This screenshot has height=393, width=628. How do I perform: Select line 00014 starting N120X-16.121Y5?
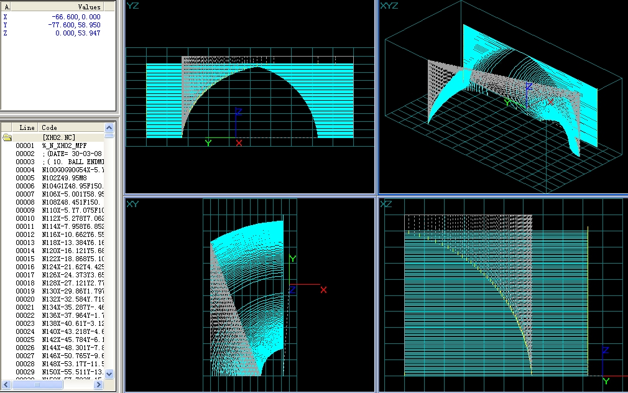point(53,251)
